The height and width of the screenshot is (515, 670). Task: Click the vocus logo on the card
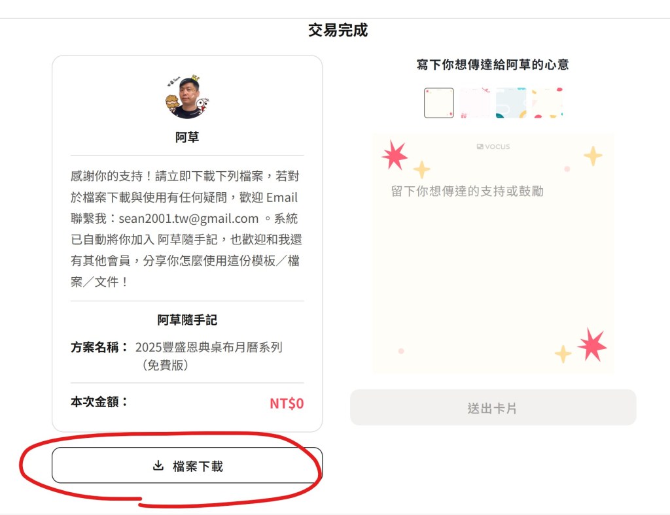(493, 146)
